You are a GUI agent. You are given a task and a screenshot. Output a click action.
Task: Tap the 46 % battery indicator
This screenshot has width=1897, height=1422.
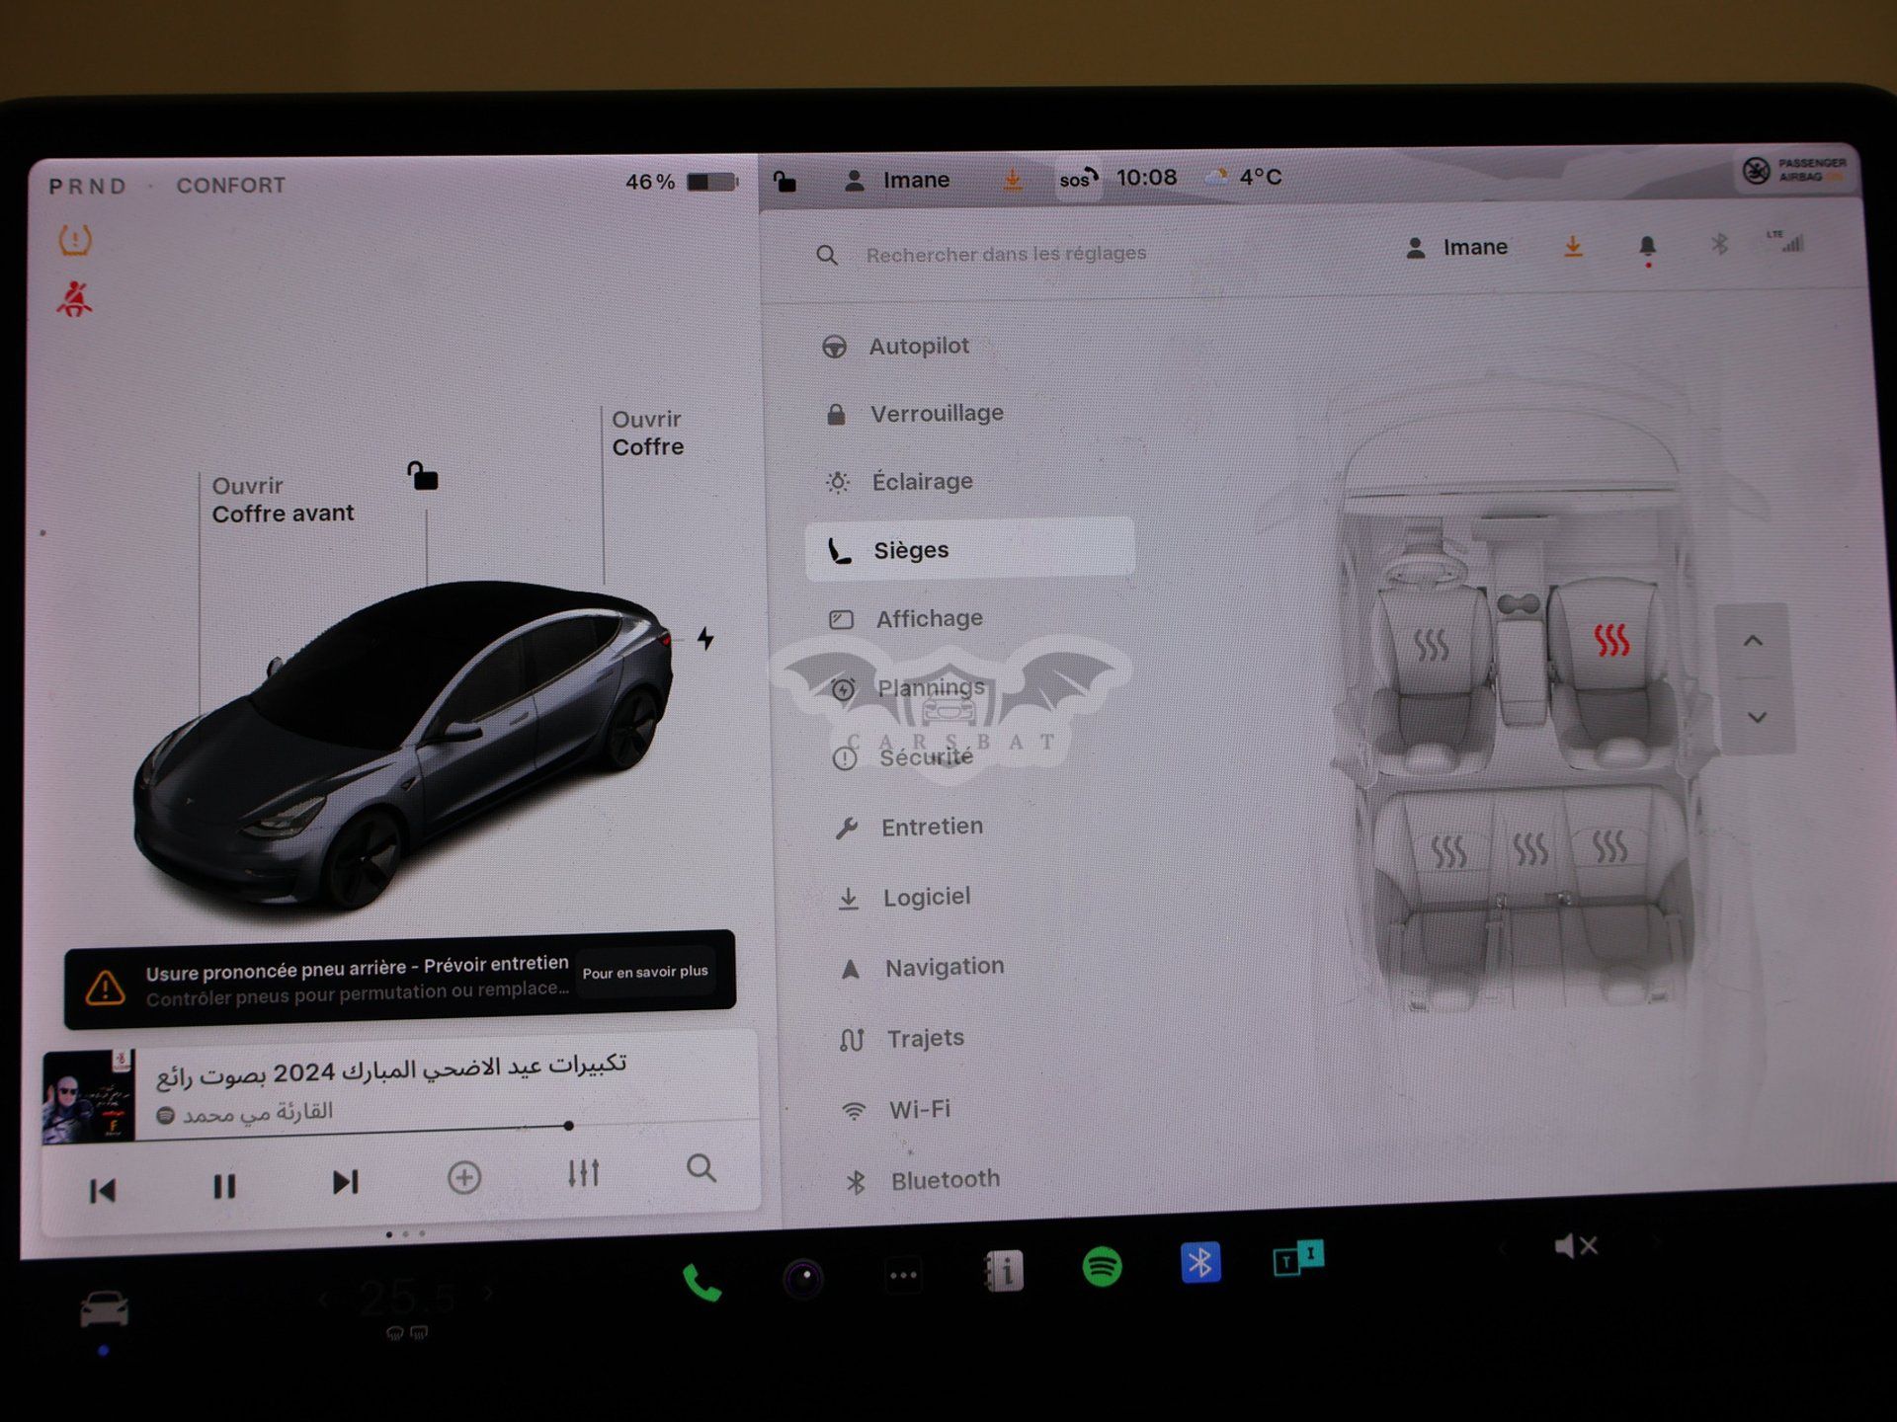tap(682, 182)
